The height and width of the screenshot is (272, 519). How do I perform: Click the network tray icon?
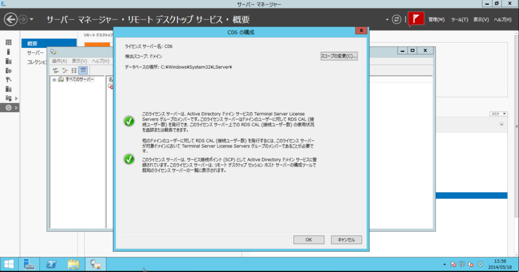462,264
